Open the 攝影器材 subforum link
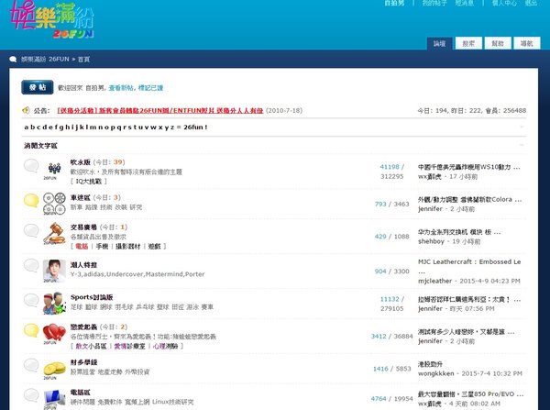This screenshot has width=550, height=410. coord(128,247)
